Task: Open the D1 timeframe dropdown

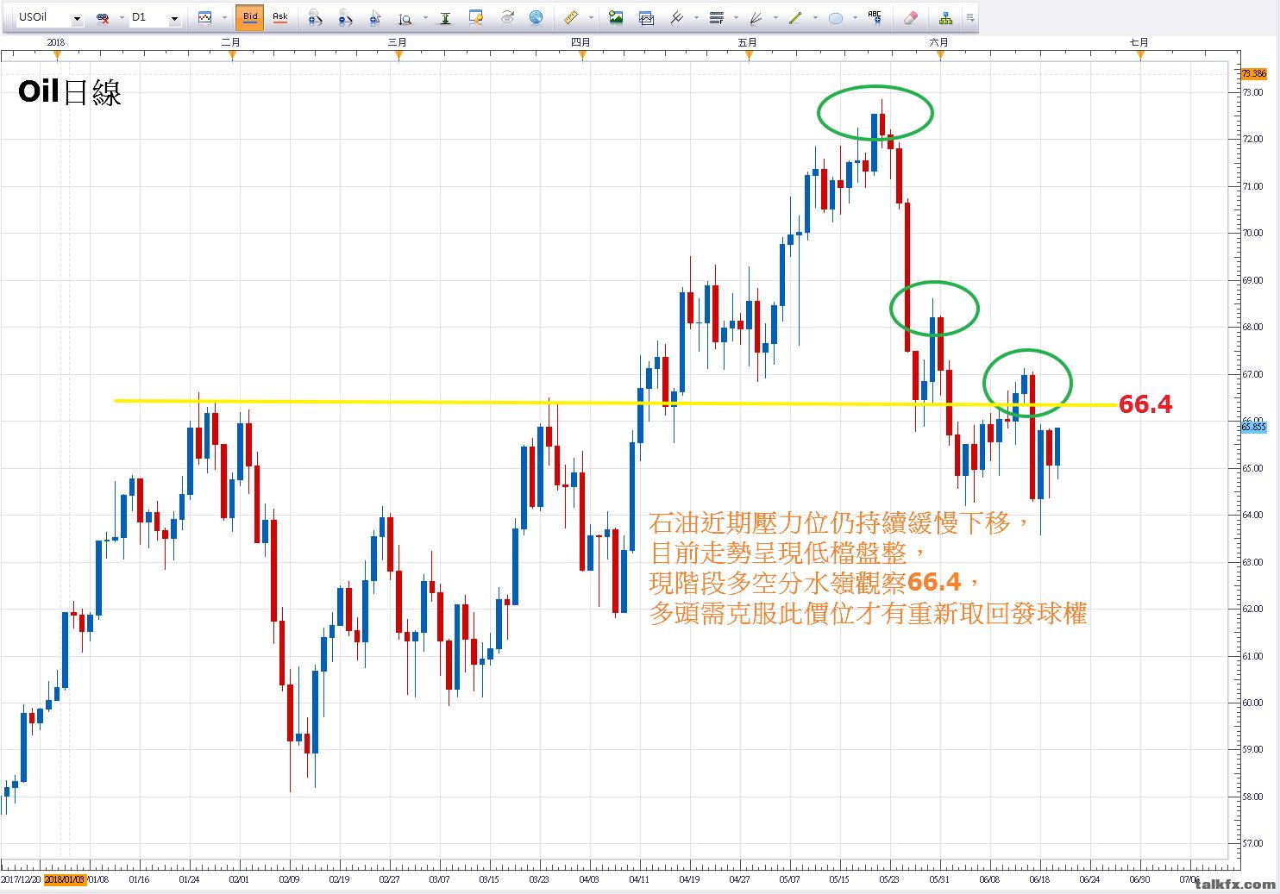Action: 174,18
